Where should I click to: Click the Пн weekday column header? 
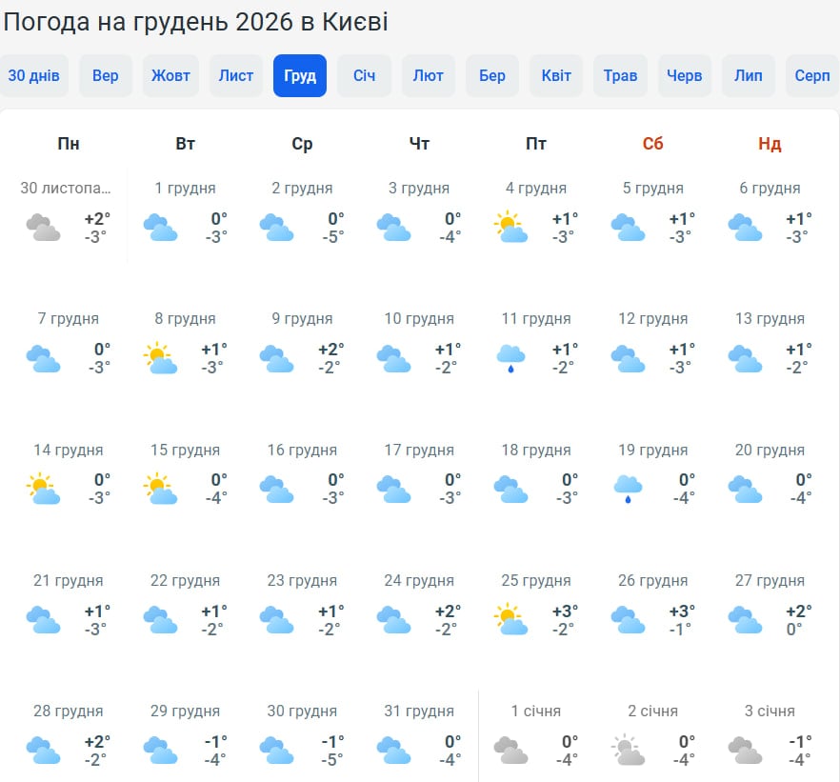69,144
